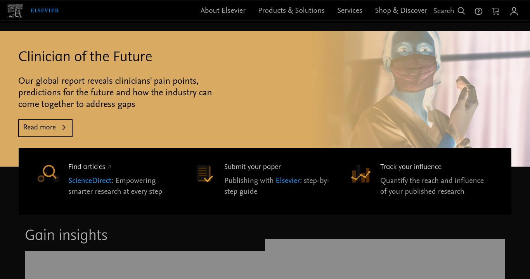This screenshot has height=279, width=530.
Task: Open search via magnifying glass icon
Action: [x=461, y=11]
